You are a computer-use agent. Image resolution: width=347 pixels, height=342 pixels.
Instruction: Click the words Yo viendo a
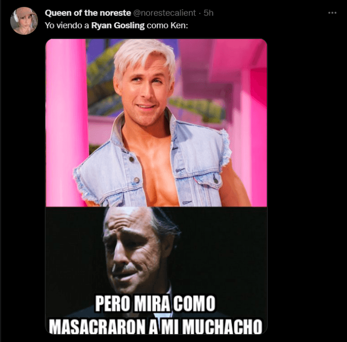(67, 25)
